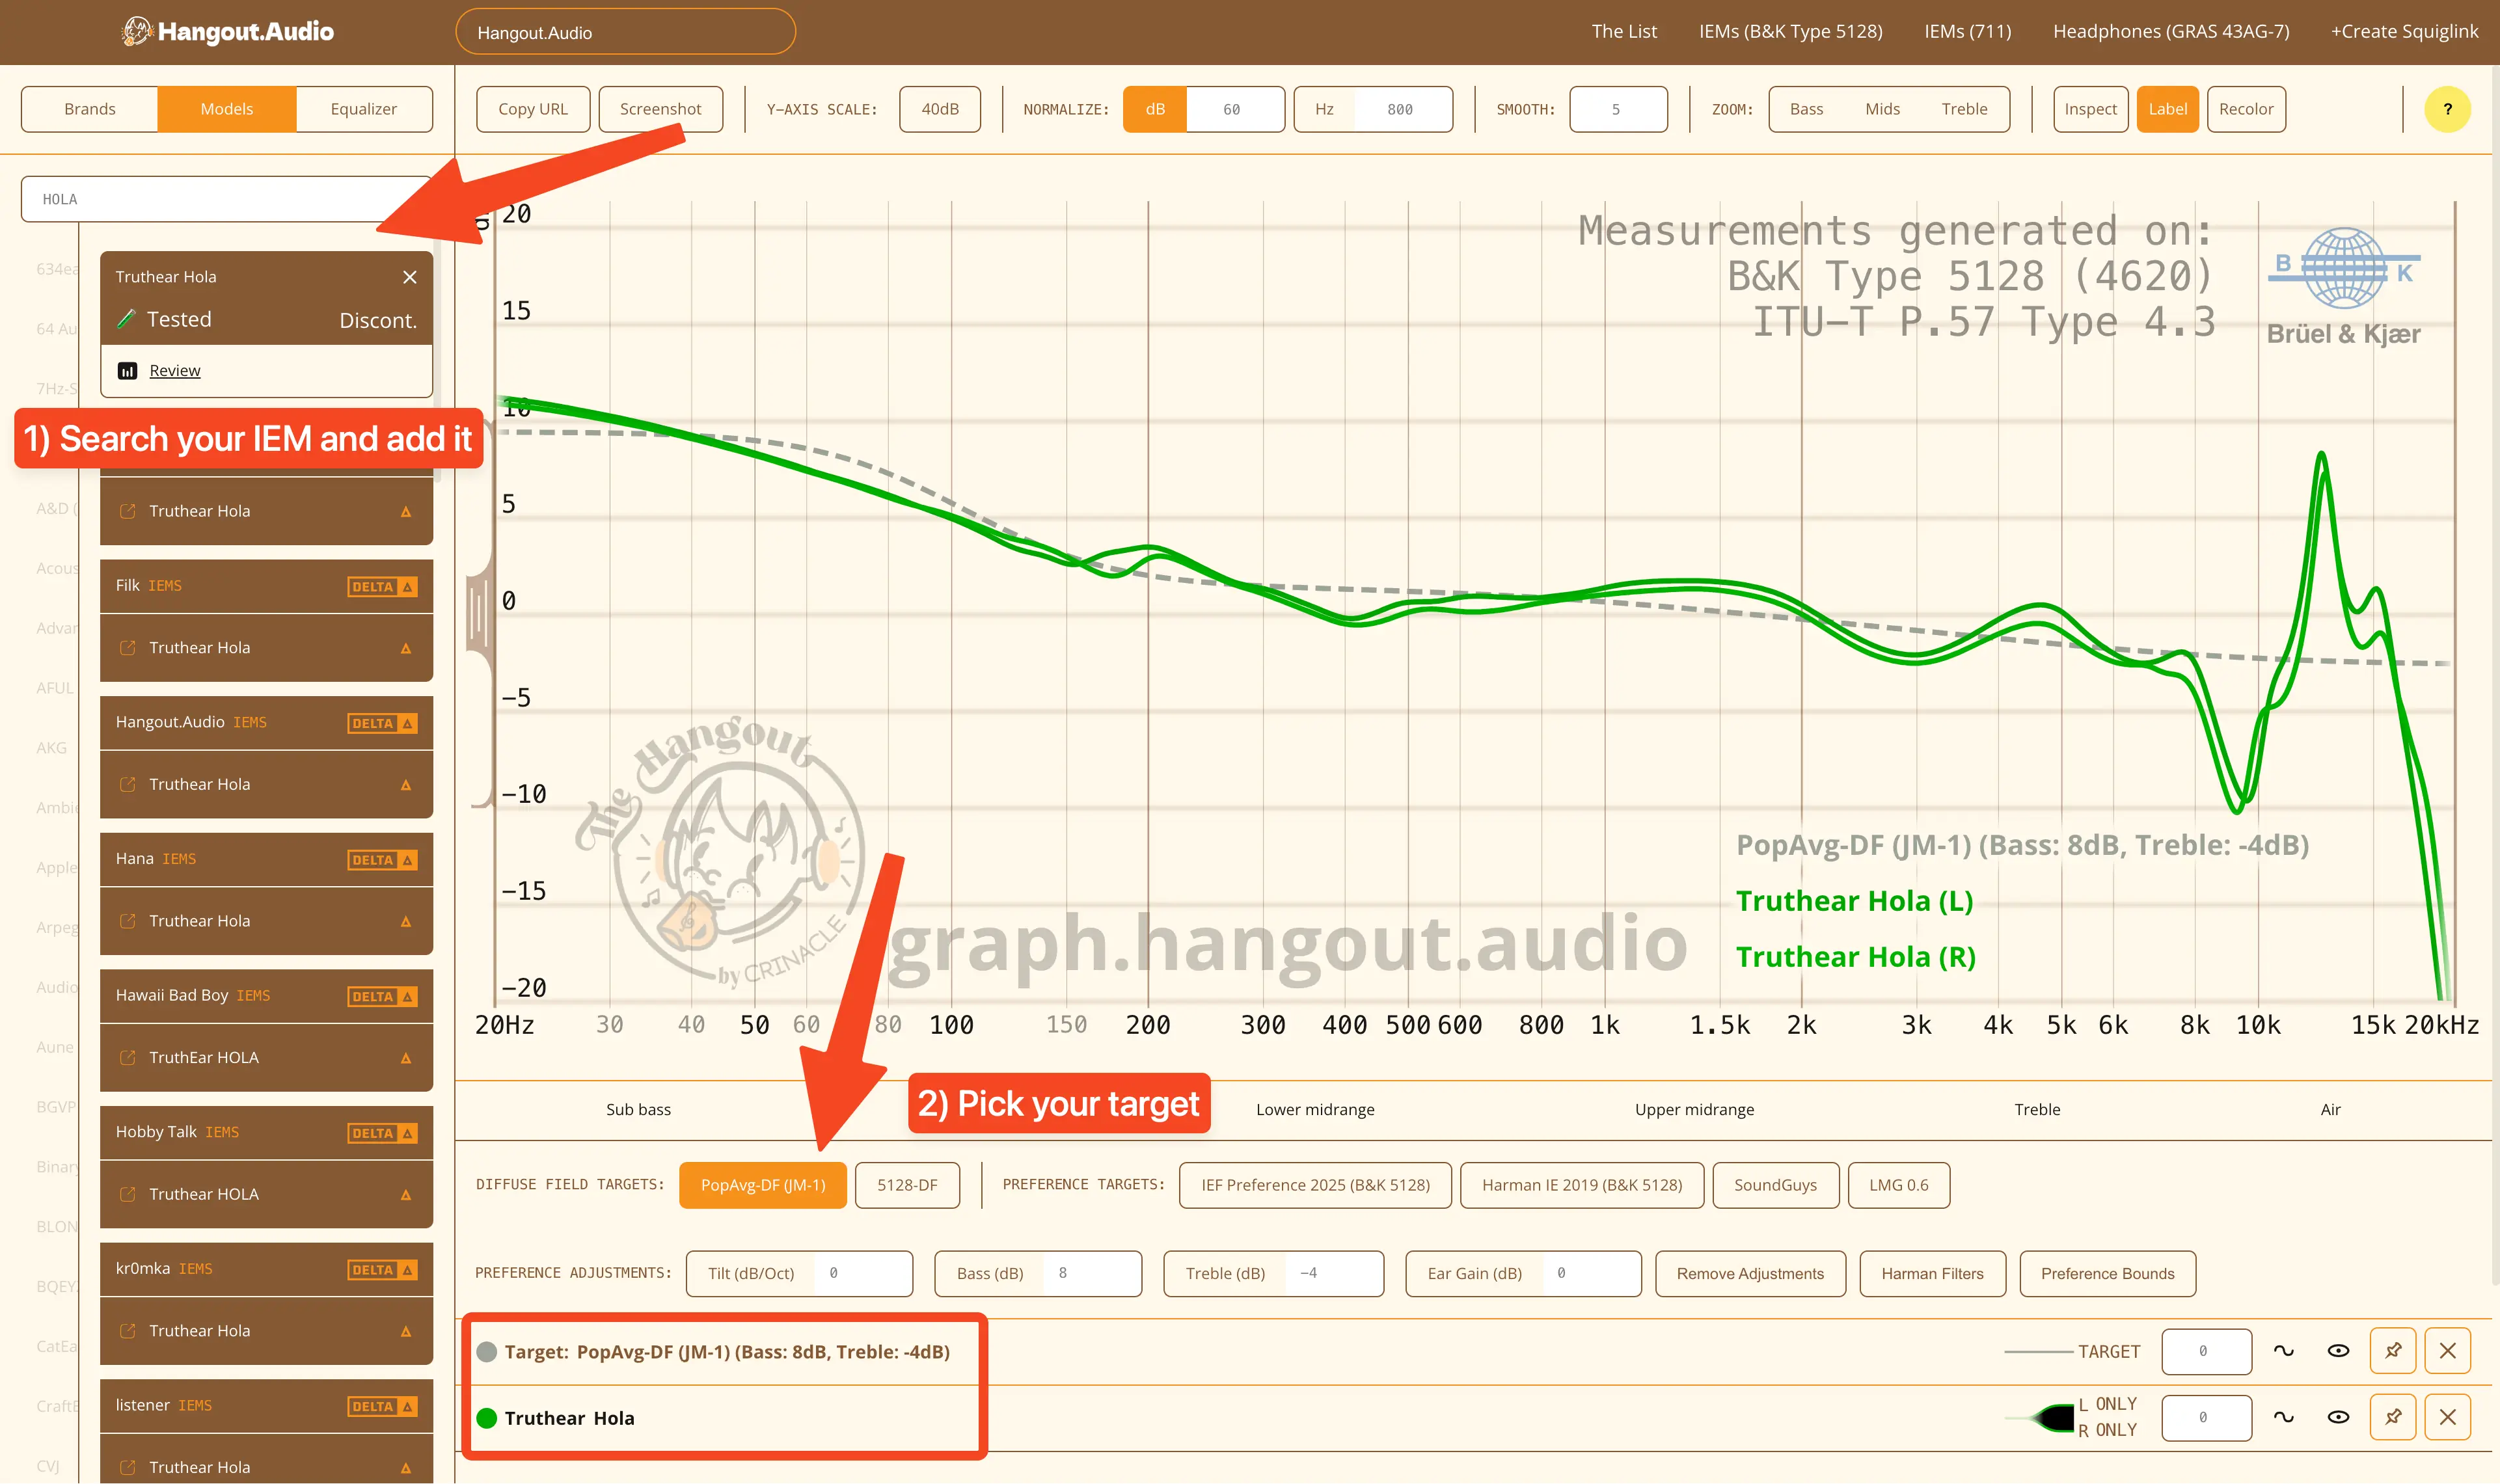Open the 40dB Y-axis scale selector

(939, 109)
